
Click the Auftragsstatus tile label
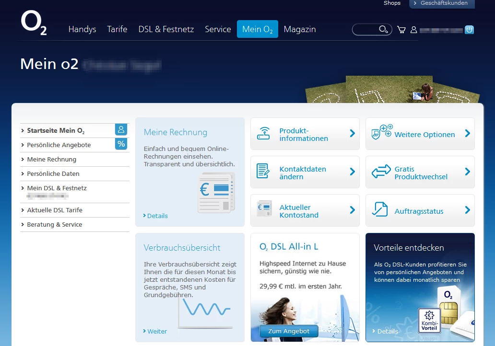[x=419, y=211]
